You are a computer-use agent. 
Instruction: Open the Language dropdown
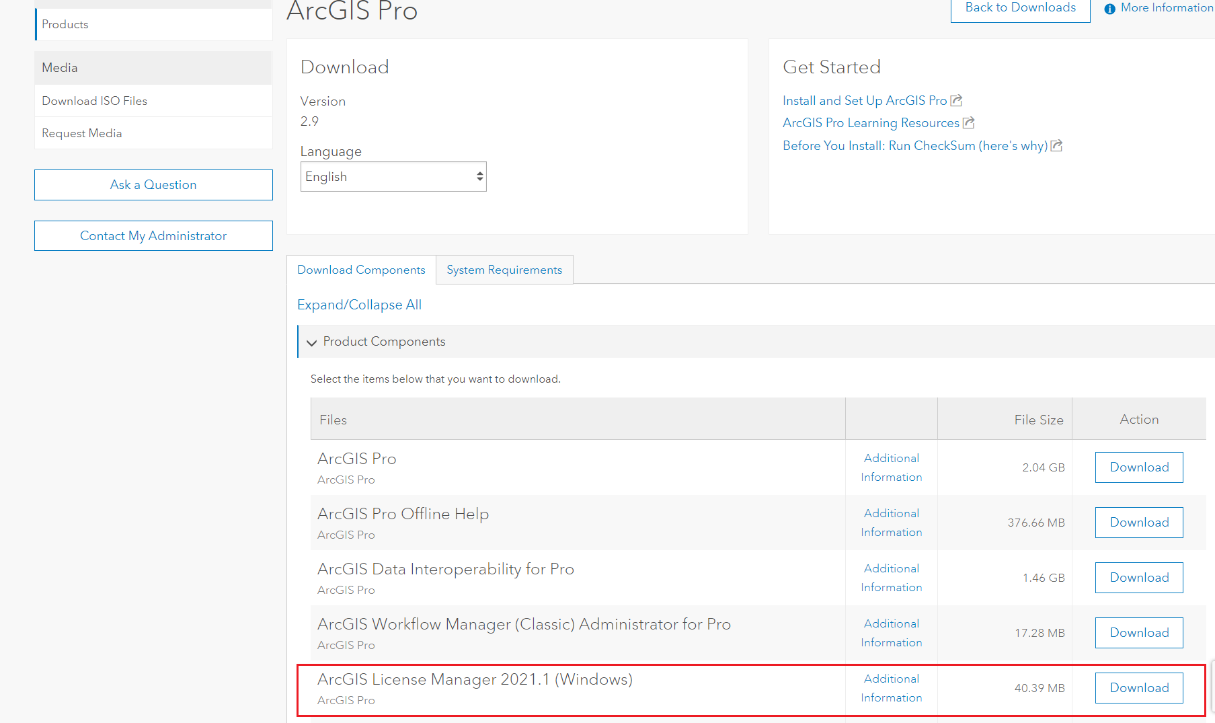coord(393,177)
